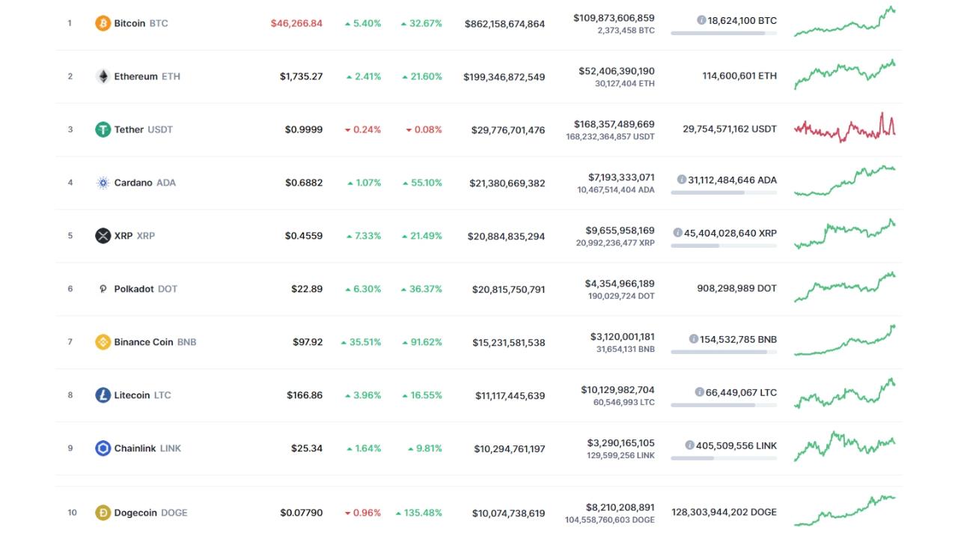Click the info icon beside 18,624,100 BTC
Image resolution: width=958 pixels, height=539 pixels.
pyautogui.click(x=701, y=20)
